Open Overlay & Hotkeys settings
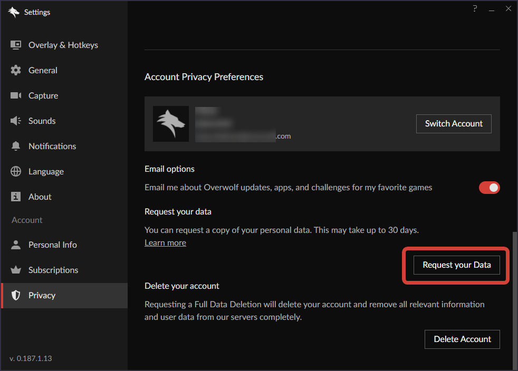 pyautogui.click(x=64, y=45)
